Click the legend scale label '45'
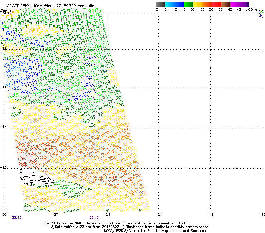 click(x=239, y=10)
